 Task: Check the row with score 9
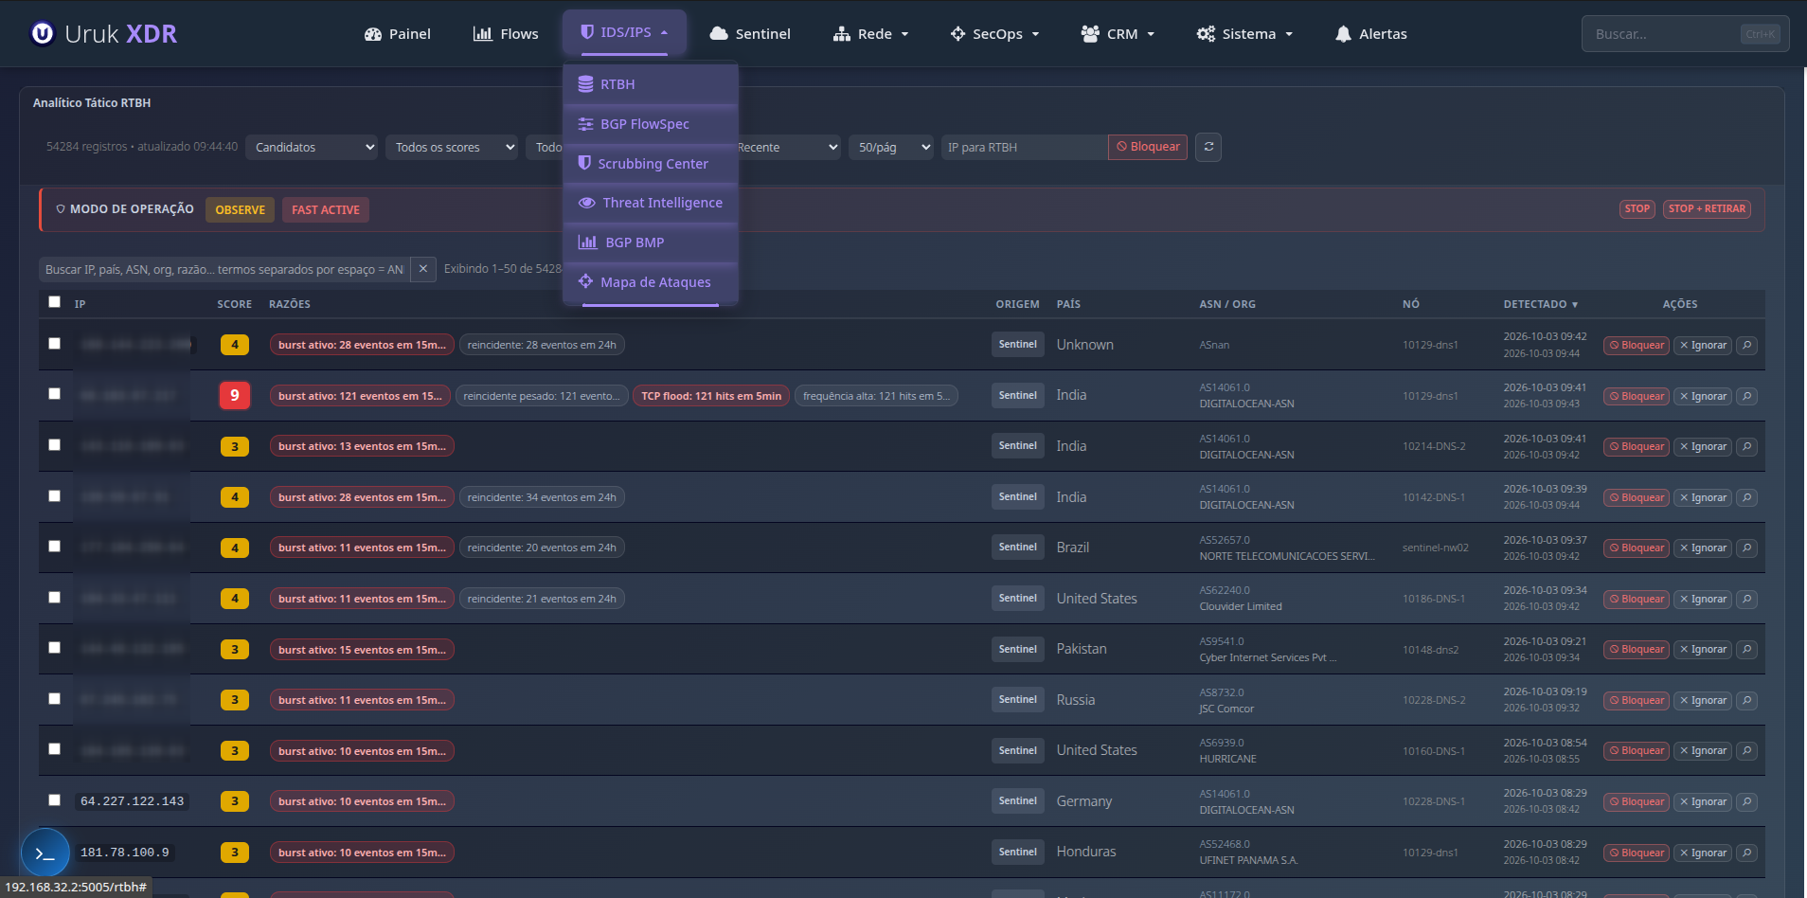tap(54, 394)
